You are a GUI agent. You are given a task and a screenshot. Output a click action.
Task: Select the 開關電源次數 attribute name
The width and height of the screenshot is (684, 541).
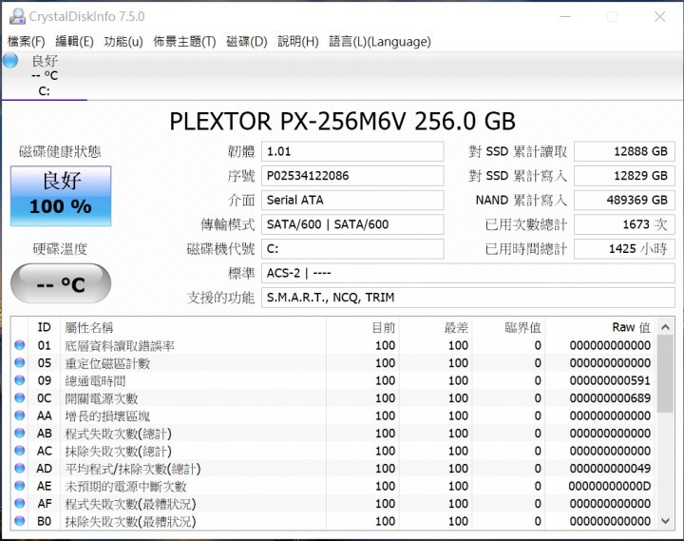[x=102, y=398]
